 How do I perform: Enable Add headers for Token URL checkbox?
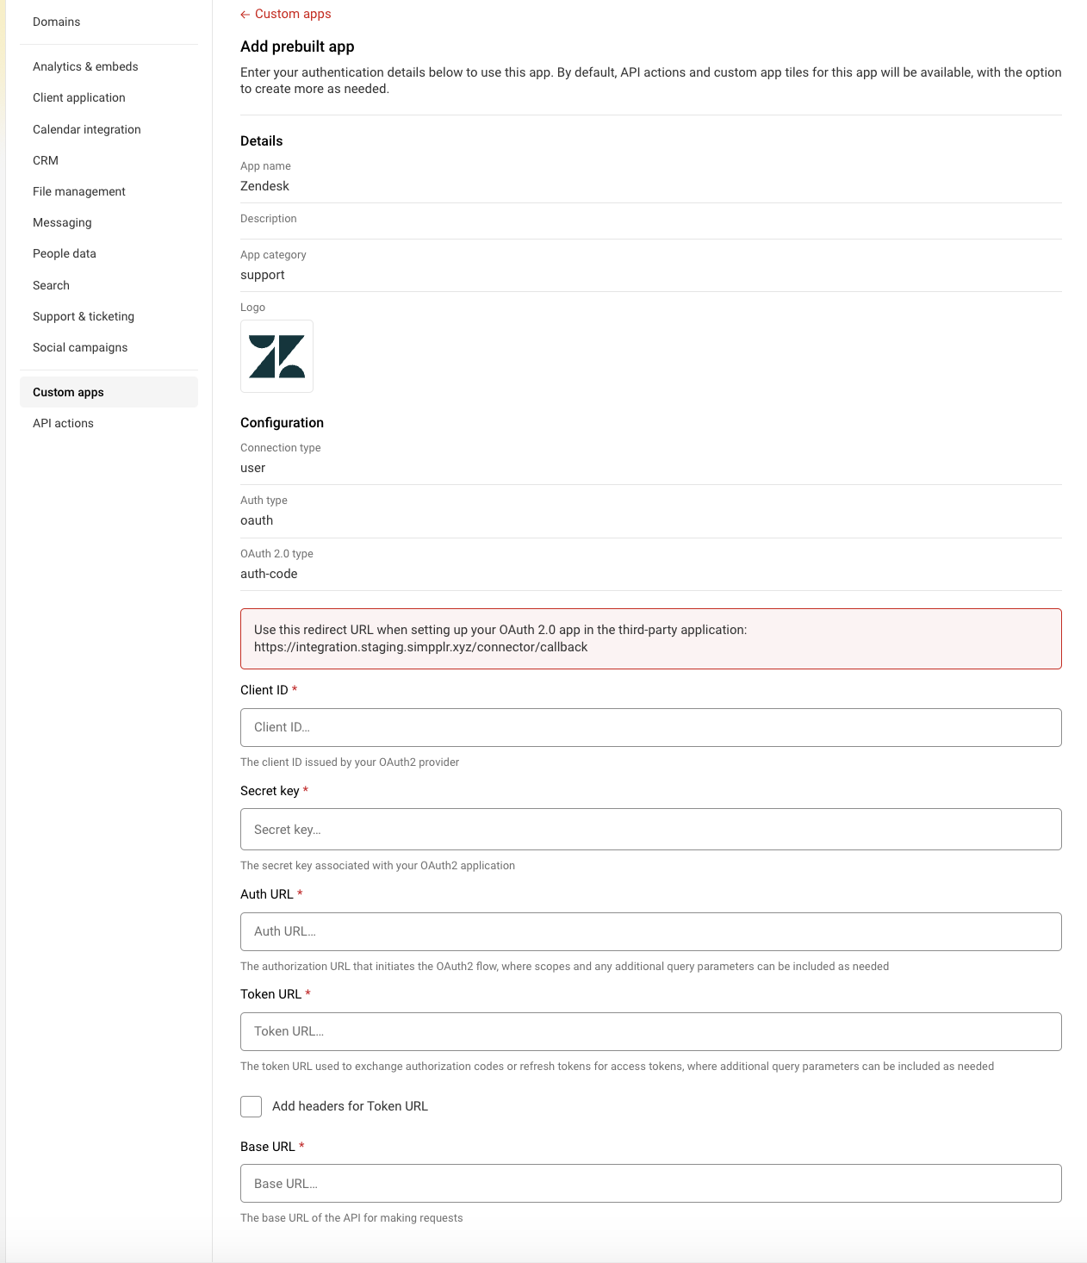coord(252,1106)
